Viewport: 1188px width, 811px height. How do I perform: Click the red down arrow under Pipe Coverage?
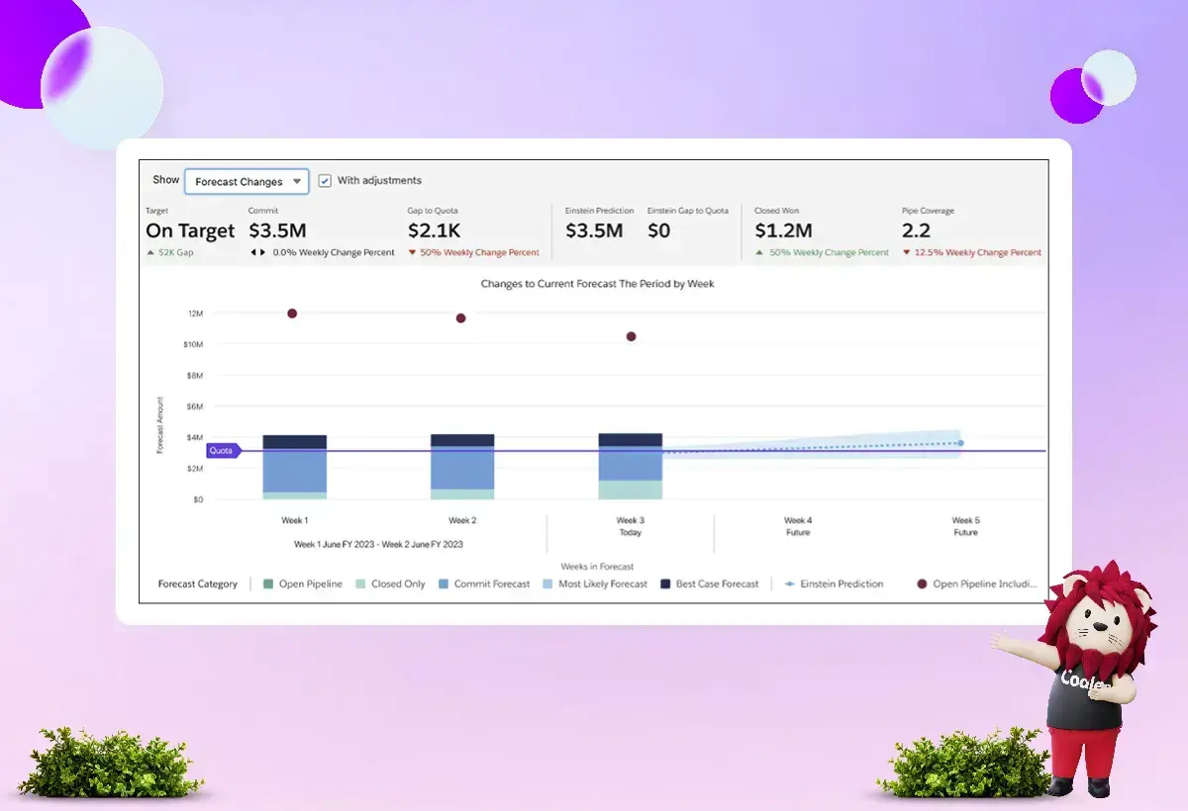pos(907,252)
